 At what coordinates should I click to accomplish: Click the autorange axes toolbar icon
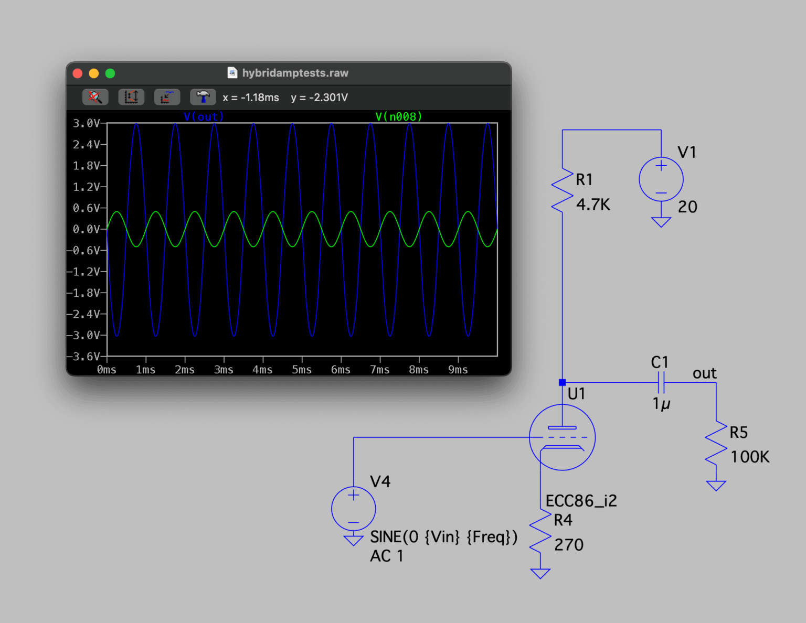pos(131,97)
